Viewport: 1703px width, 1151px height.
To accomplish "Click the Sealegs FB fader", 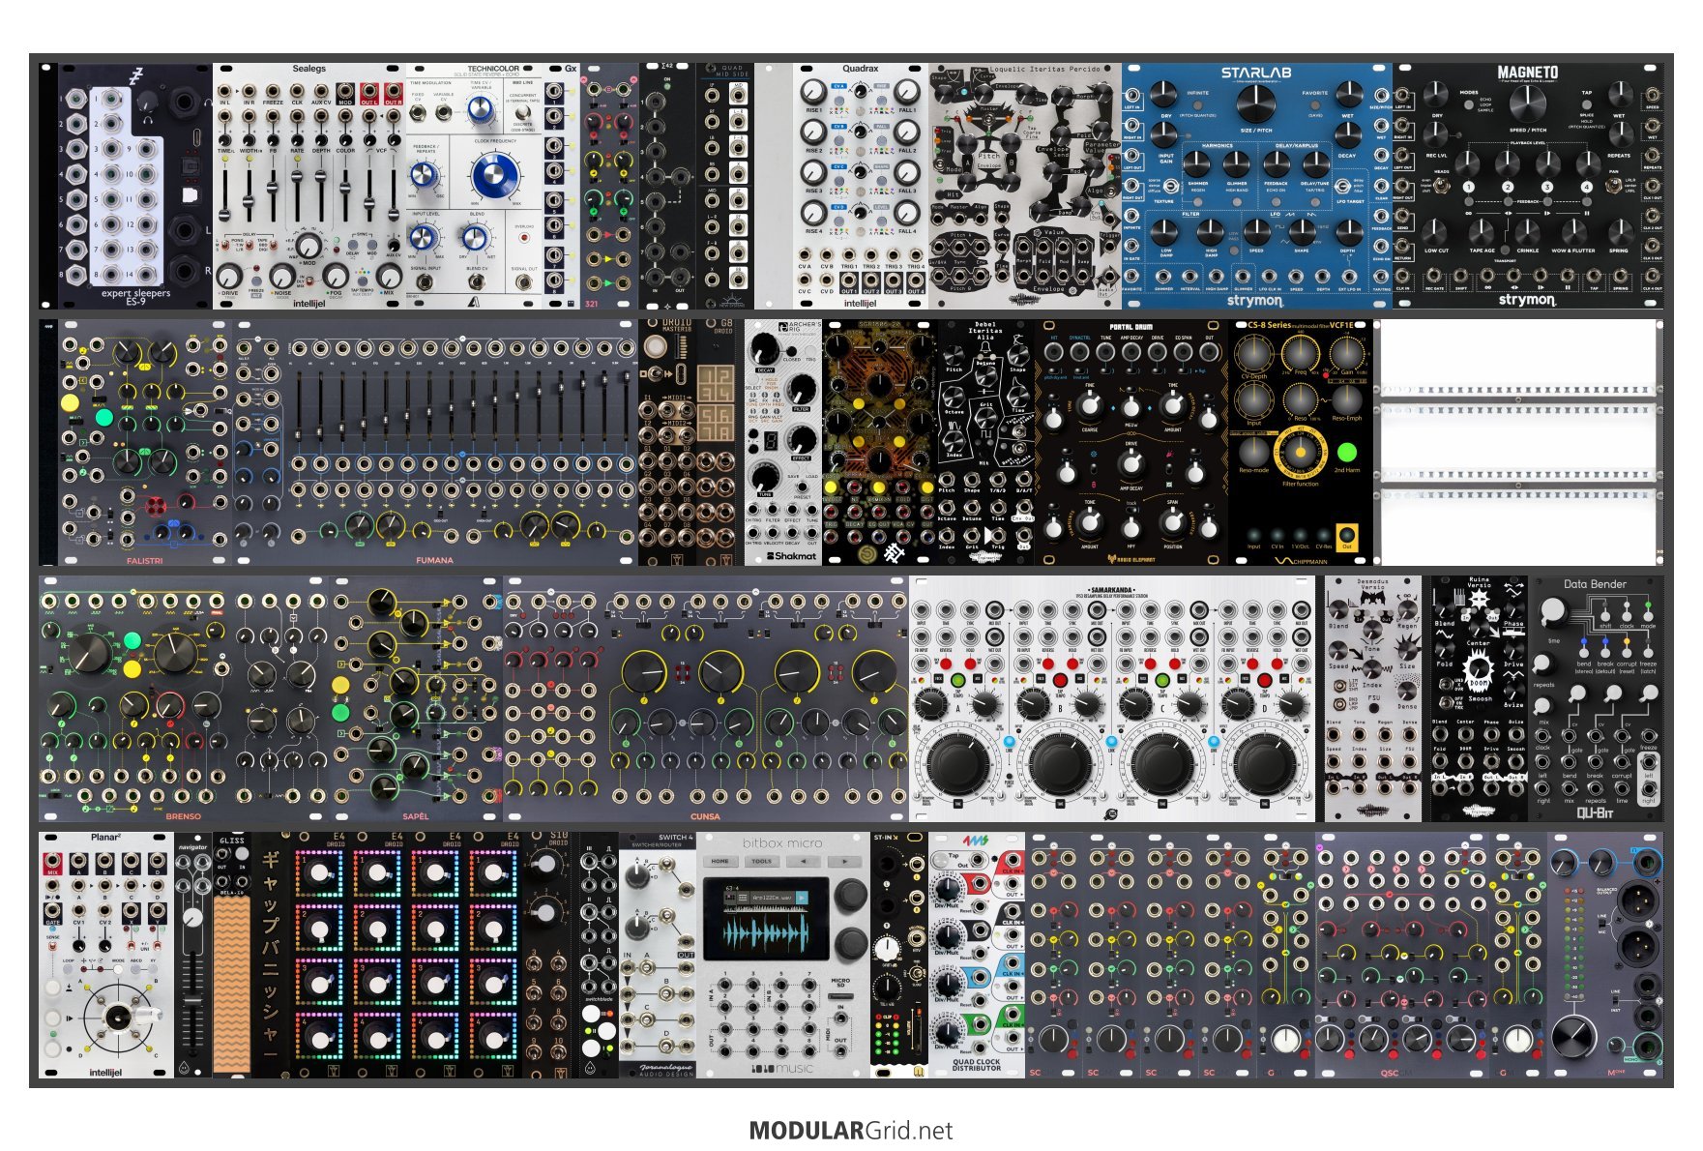I will [273, 188].
